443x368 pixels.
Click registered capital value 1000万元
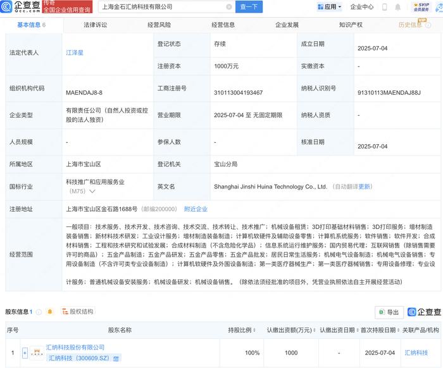pos(227,66)
